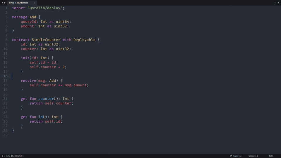Close the simple_counter.tact tab
Screen dimensions: 281x158
coord(35,3)
